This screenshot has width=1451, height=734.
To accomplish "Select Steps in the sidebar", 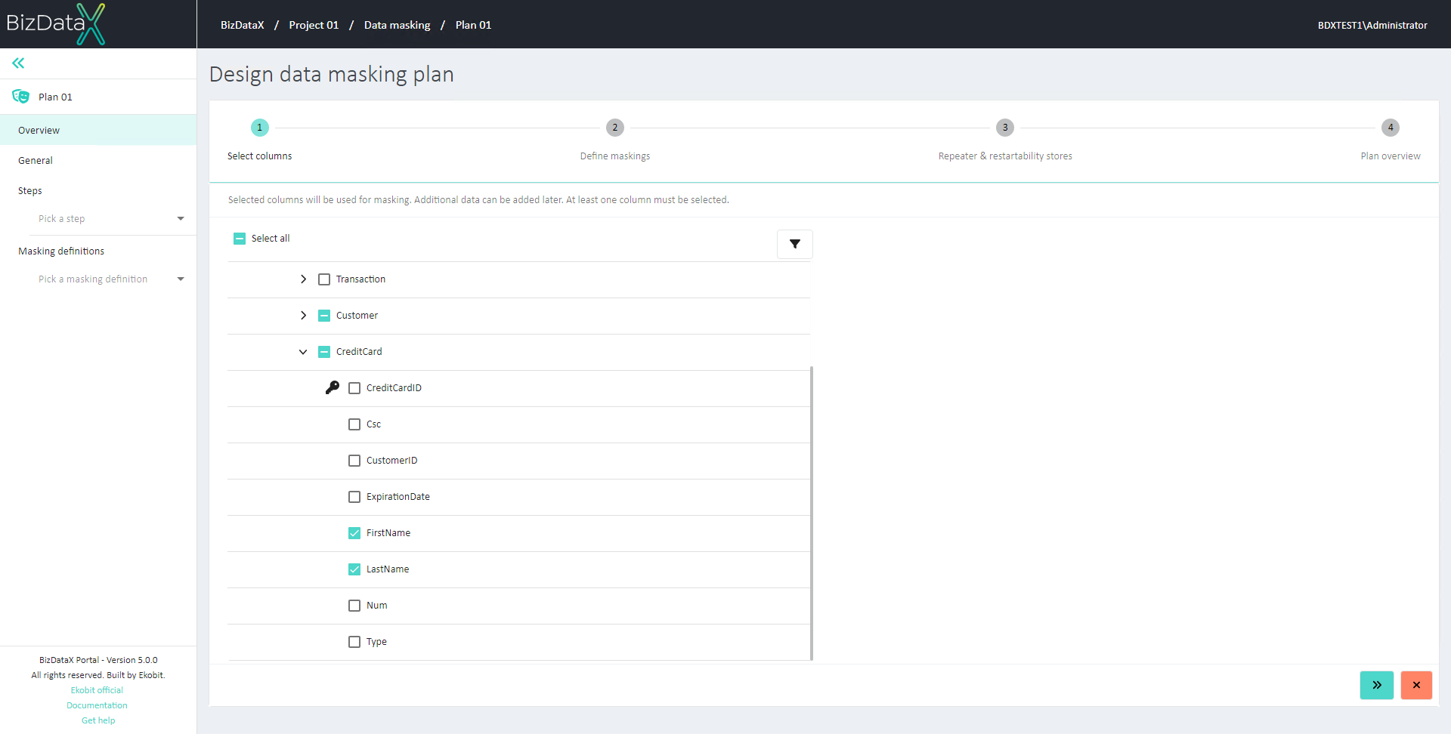I will (x=30, y=191).
